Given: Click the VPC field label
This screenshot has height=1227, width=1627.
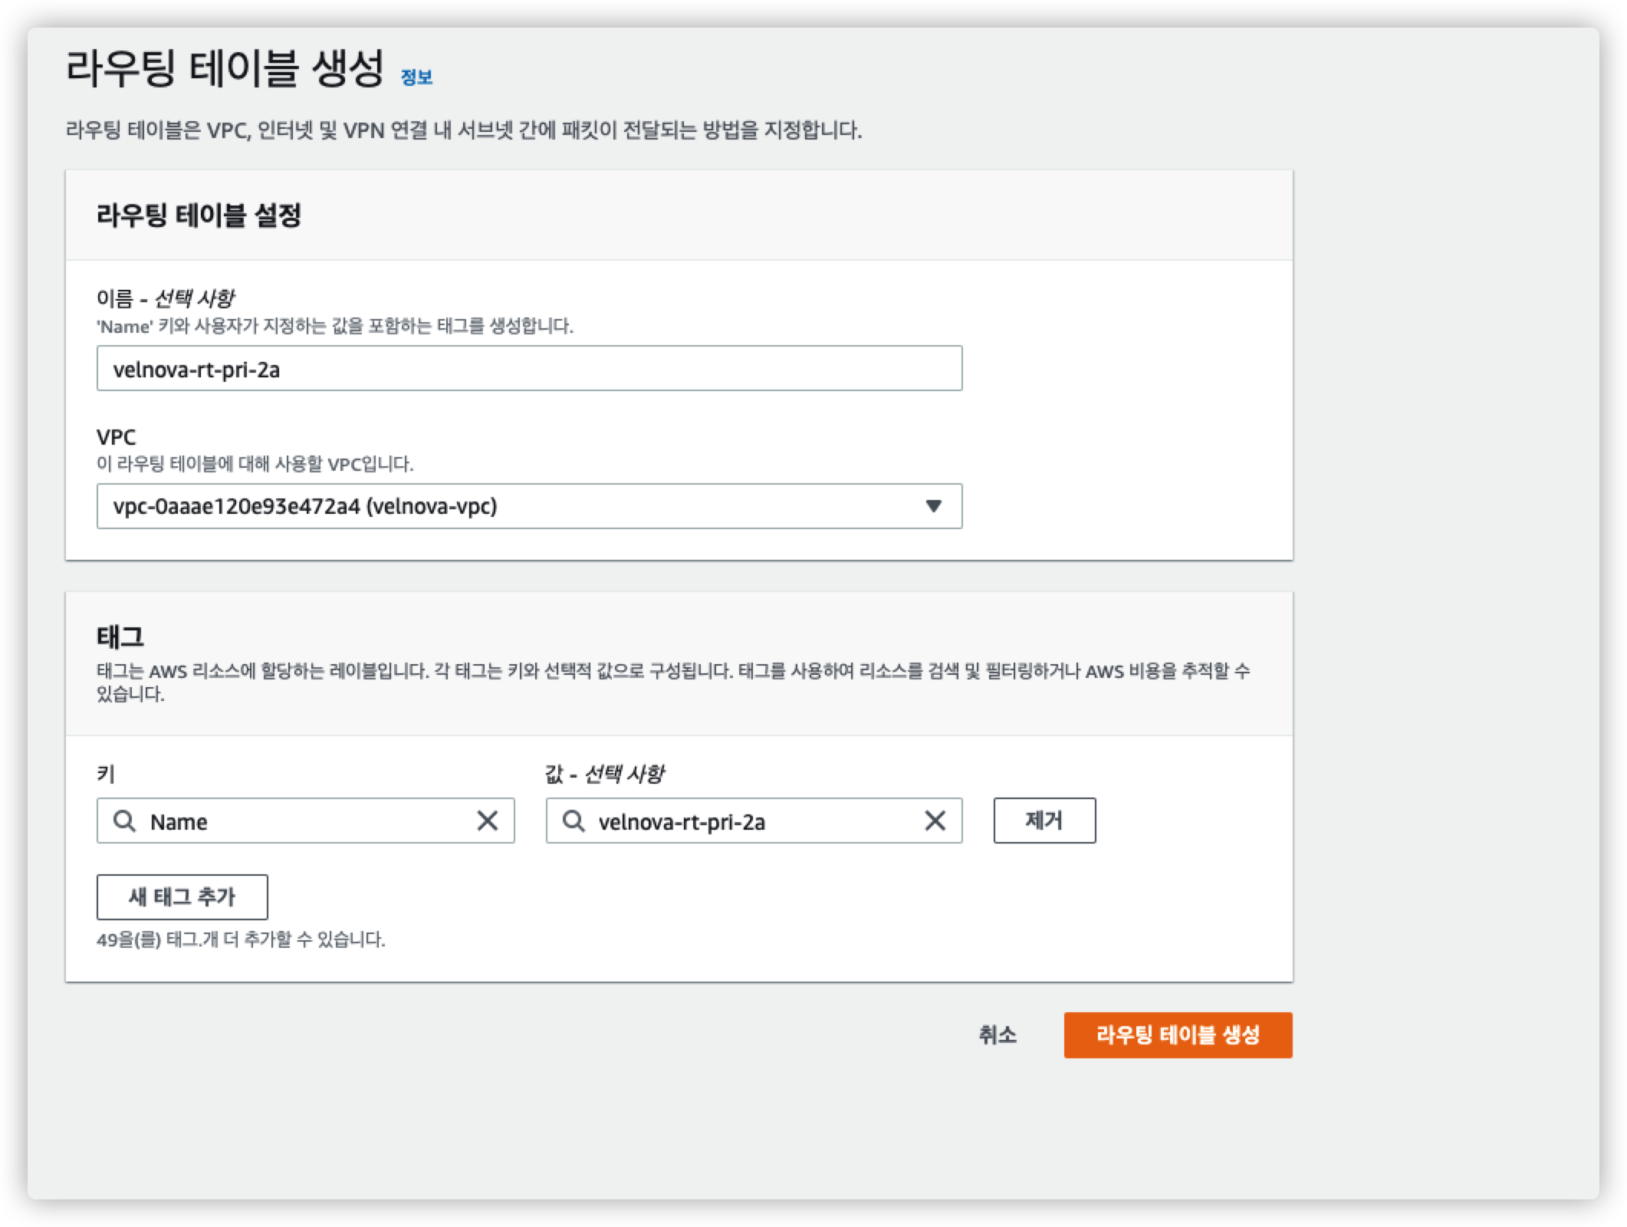Looking at the screenshot, I should point(116,437).
